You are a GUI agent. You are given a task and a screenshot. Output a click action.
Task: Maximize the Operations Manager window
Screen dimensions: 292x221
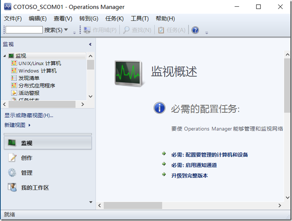pyautogui.click(x=258, y=7)
